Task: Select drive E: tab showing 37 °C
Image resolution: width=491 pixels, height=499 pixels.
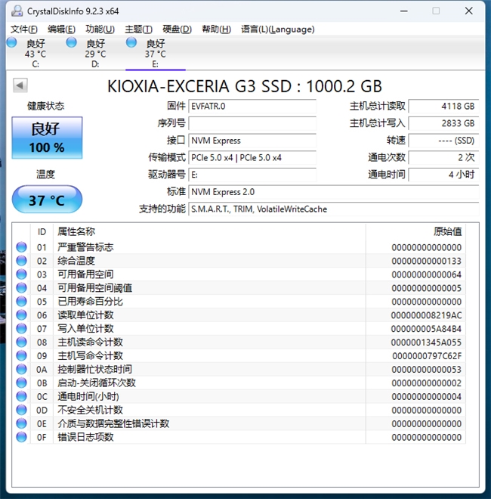Action: pyautogui.click(x=155, y=53)
